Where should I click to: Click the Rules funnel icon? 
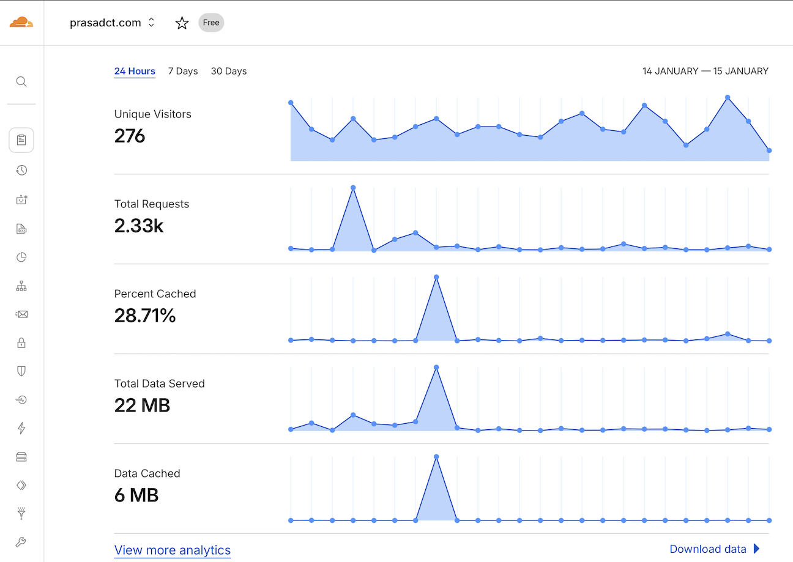[x=21, y=513]
